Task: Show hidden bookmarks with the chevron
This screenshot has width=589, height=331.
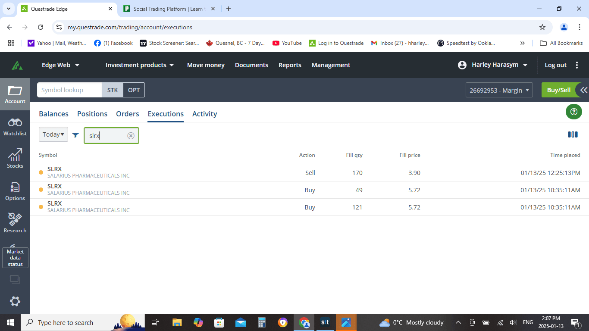Action: (523, 43)
